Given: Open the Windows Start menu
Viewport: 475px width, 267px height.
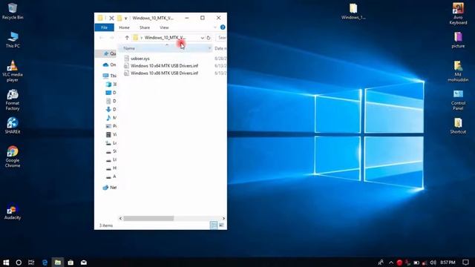Looking at the screenshot, I should point(6,262).
